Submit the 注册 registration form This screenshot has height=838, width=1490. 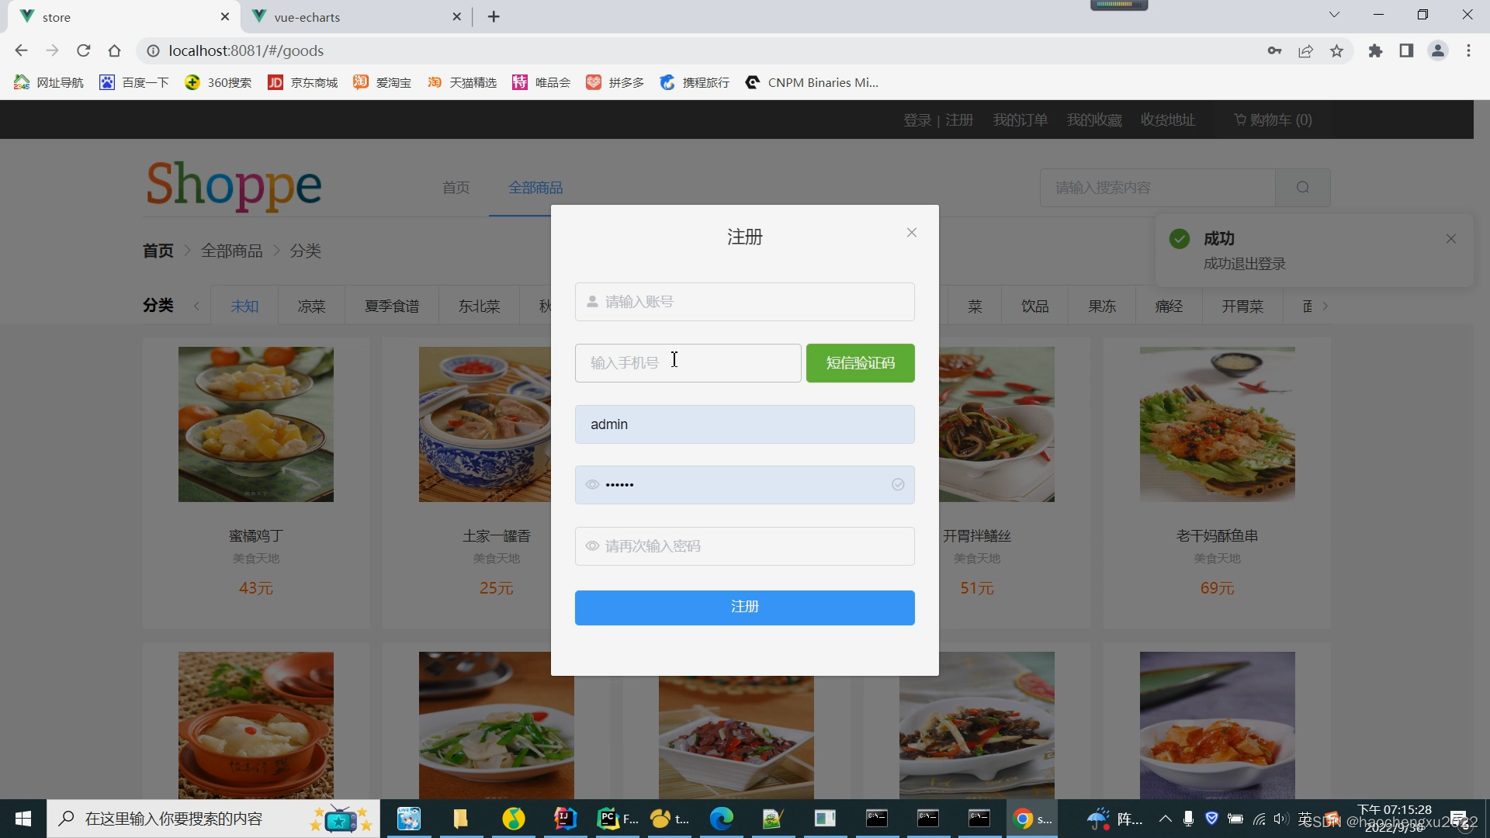pos(744,608)
